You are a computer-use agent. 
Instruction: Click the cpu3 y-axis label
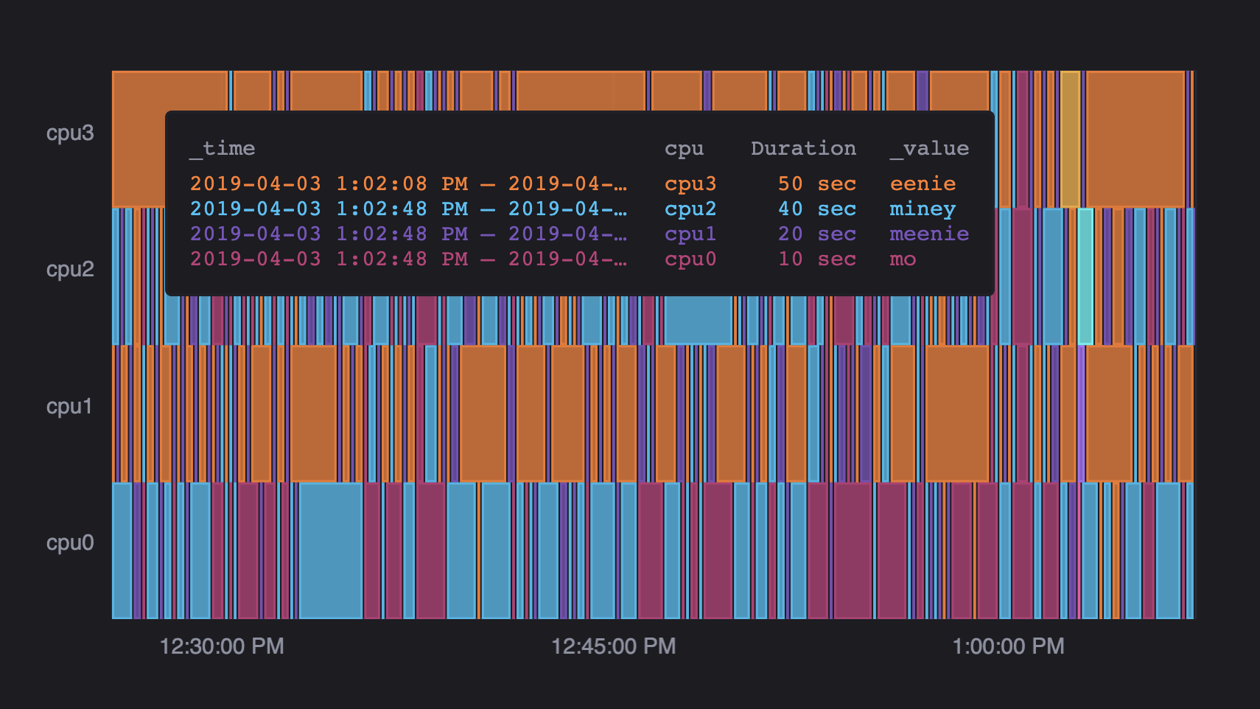click(70, 133)
